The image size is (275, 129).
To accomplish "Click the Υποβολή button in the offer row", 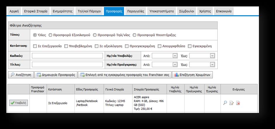I will coord(18,103).
